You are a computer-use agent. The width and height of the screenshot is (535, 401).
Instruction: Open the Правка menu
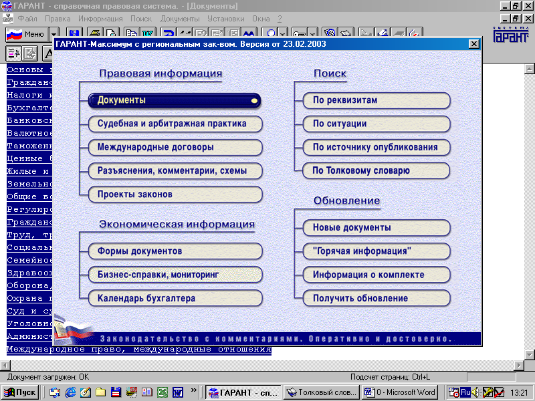58,19
